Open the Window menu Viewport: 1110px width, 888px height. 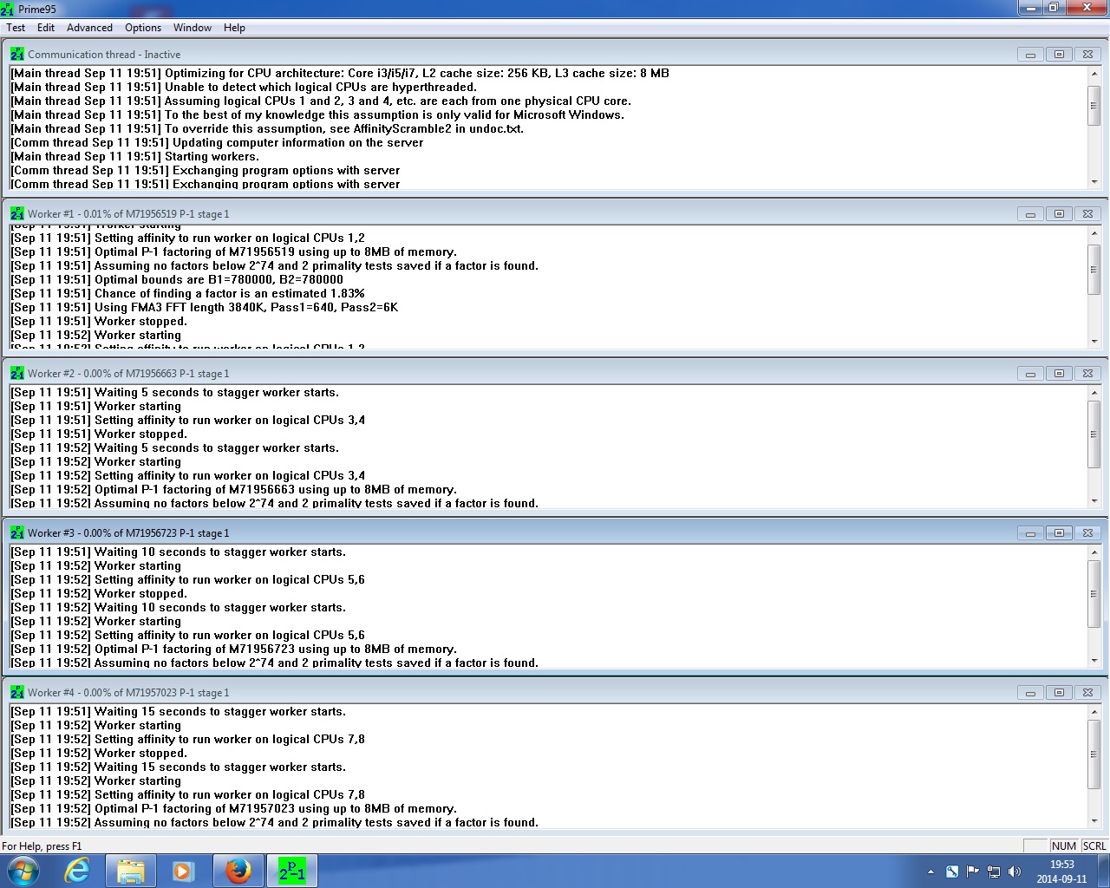pos(193,28)
